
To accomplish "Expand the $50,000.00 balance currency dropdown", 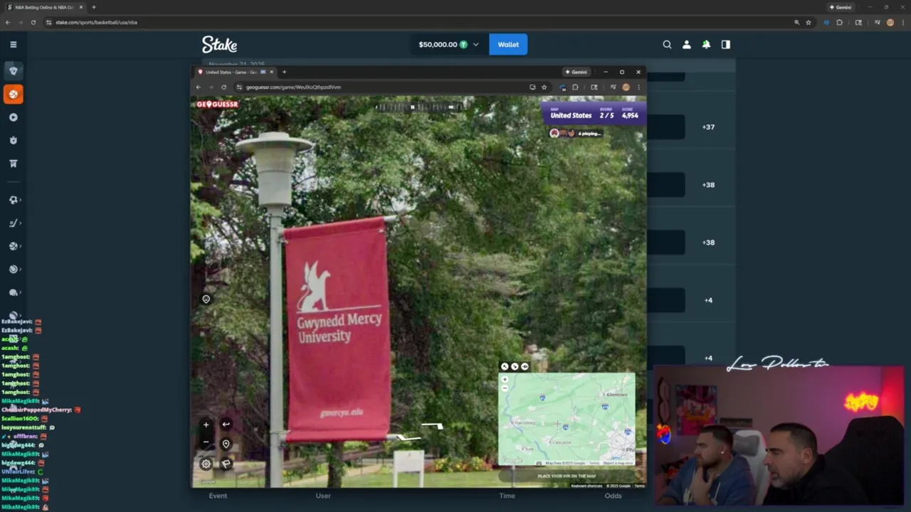I will pyautogui.click(x=475, y=44).
